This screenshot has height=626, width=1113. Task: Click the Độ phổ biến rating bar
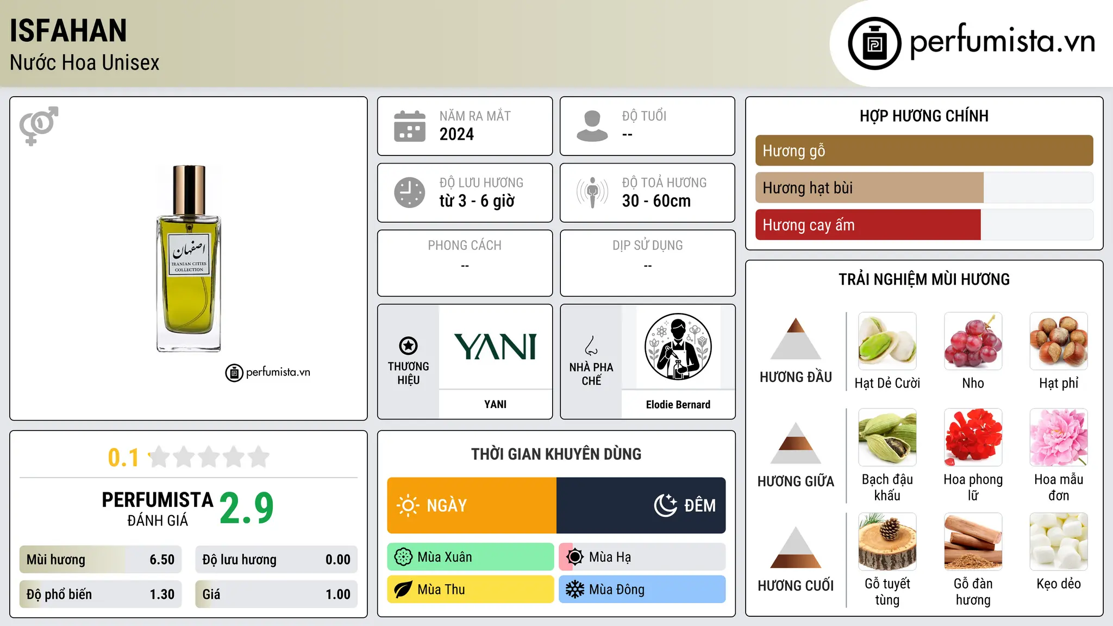(101, 594)
